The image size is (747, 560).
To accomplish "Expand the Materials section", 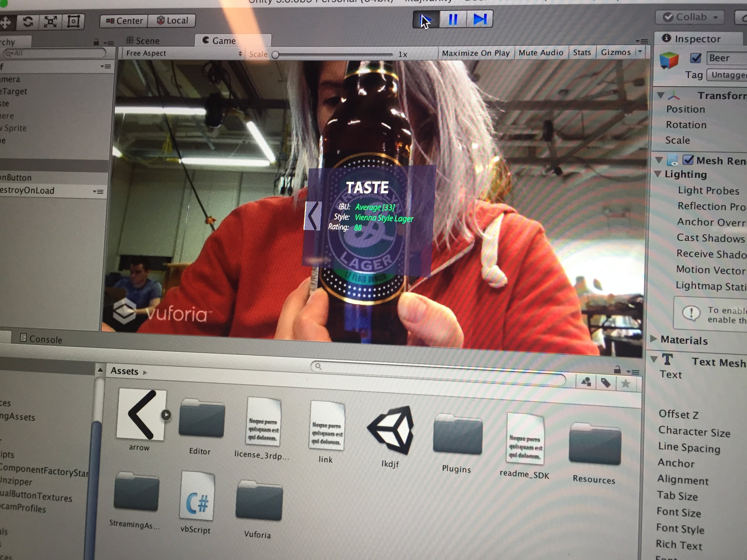I will 654,339.
